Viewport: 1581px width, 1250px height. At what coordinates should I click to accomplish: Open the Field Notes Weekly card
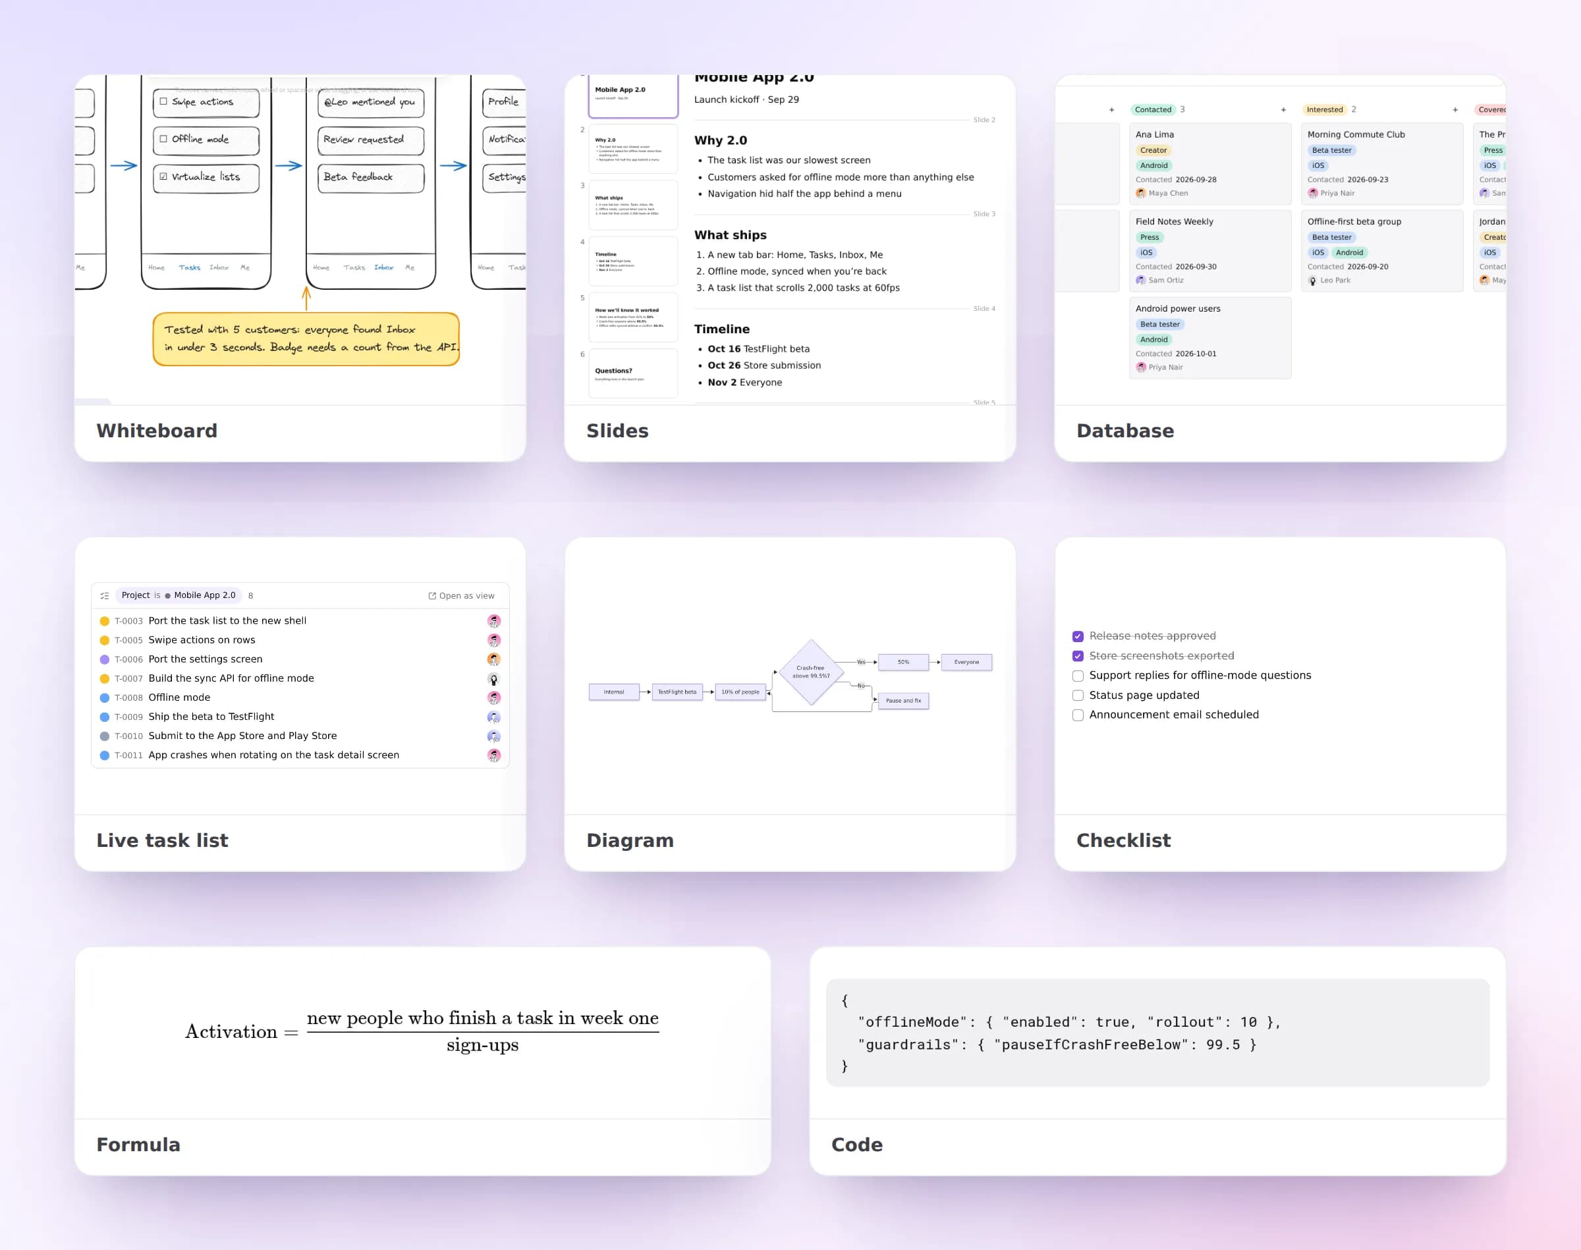pyautogui.click(x=1210, y=251)
